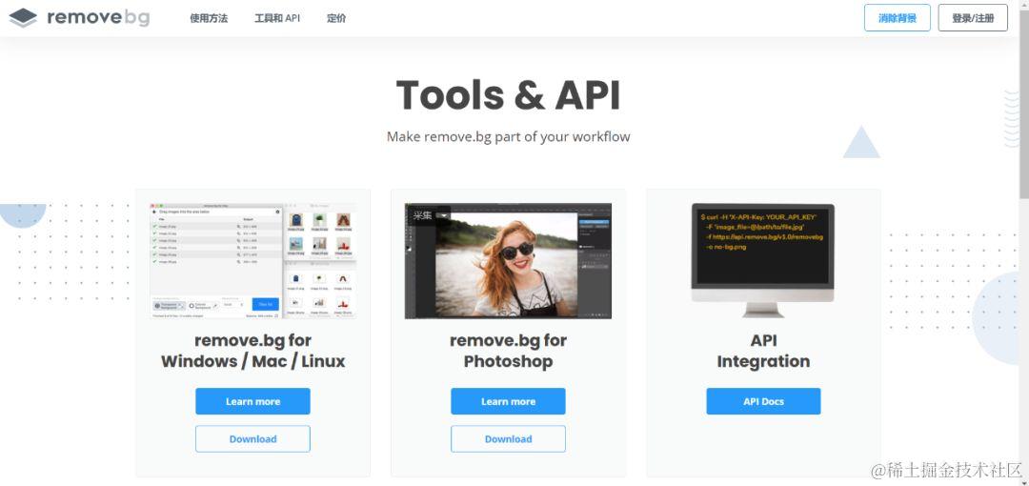
Task: Open the API Docs button
Action: click(763, 401)
